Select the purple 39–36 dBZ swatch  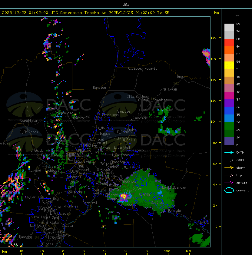pyautogui.click(x=229, y=103)
